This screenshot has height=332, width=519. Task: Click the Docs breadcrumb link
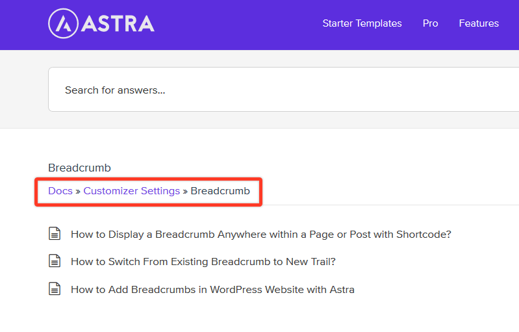(x=60, y=191)
